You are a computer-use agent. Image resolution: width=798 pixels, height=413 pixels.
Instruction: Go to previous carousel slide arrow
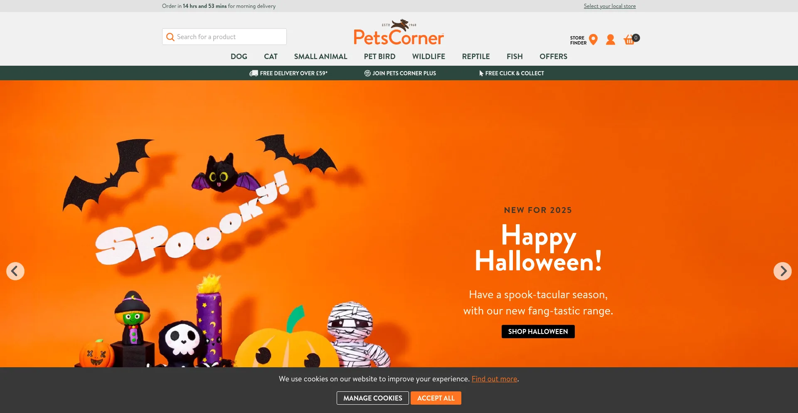(15, 271)
